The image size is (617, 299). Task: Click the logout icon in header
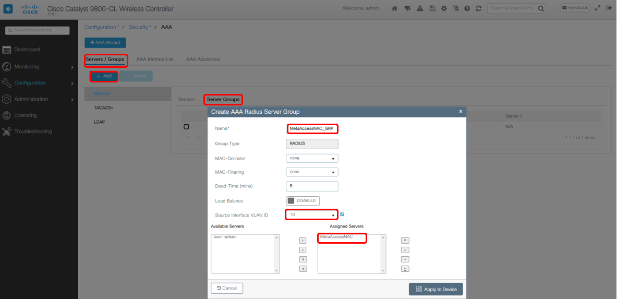click(608, 8)
